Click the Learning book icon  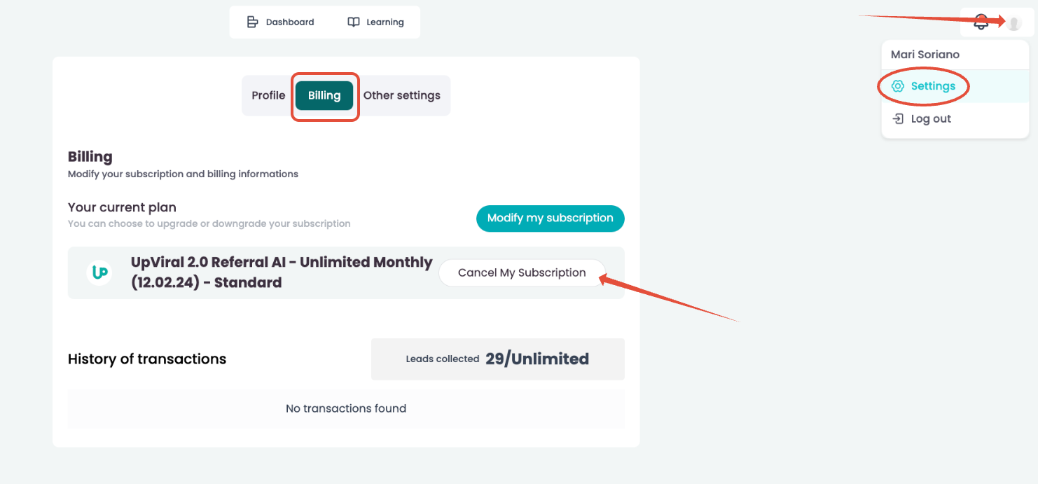pyautogui.click(x=354, y=22)
